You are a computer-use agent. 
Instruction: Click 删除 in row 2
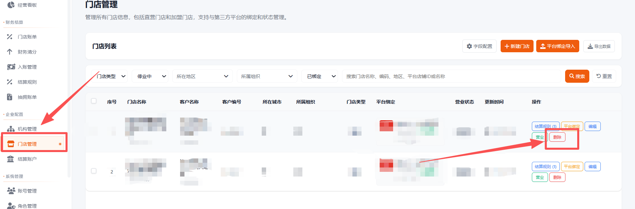pos(557,177)
